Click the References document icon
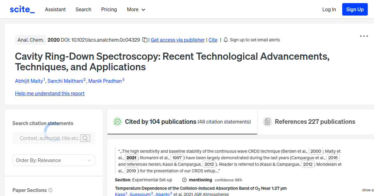 click(x=267, y=121)
